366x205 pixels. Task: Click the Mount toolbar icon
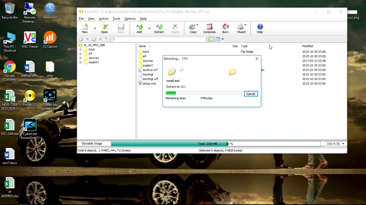point(241,28)
